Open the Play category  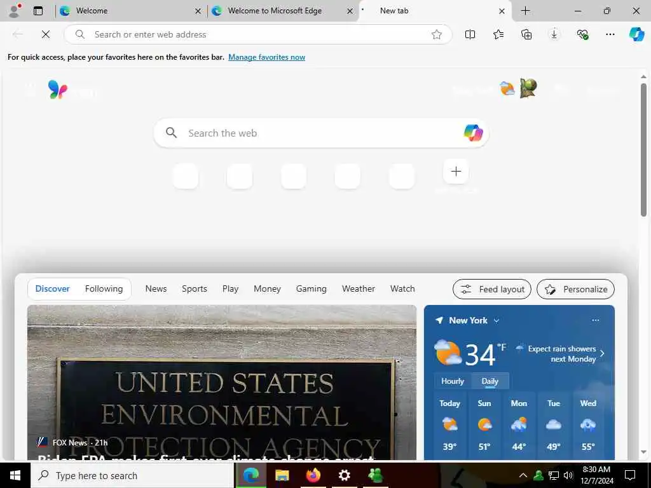(230, 289)
